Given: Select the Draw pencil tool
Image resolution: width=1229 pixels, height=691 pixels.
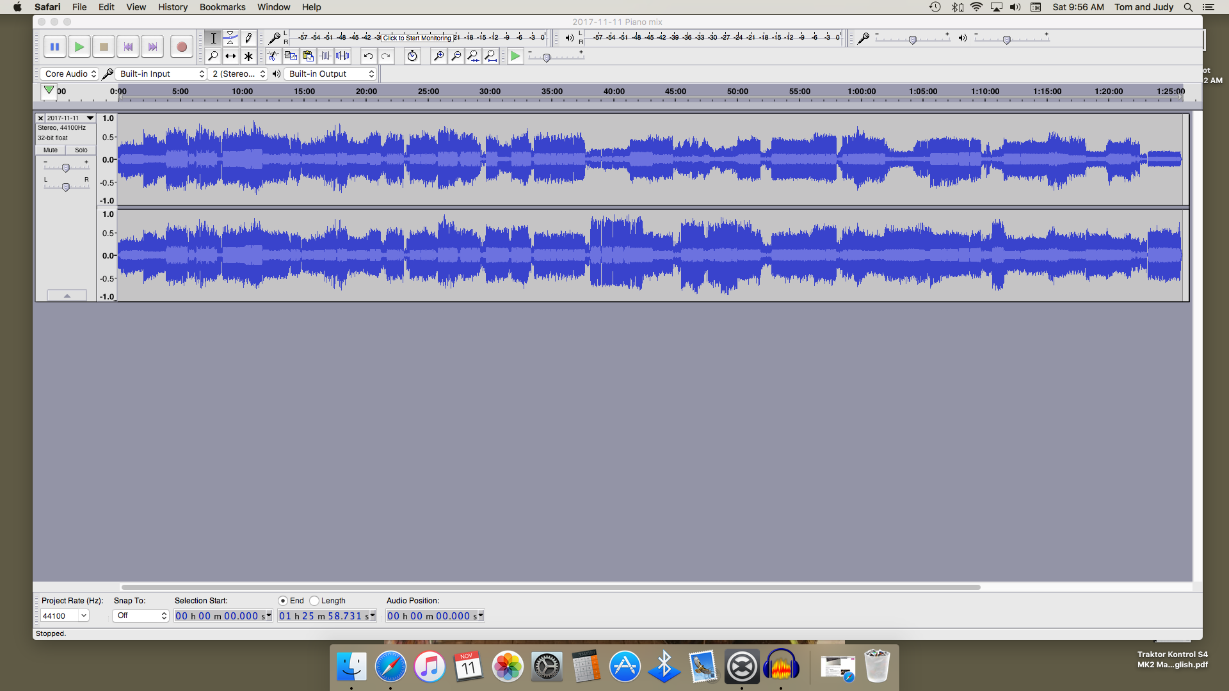Looking at the screenshot, I should (x=248, y=38).
